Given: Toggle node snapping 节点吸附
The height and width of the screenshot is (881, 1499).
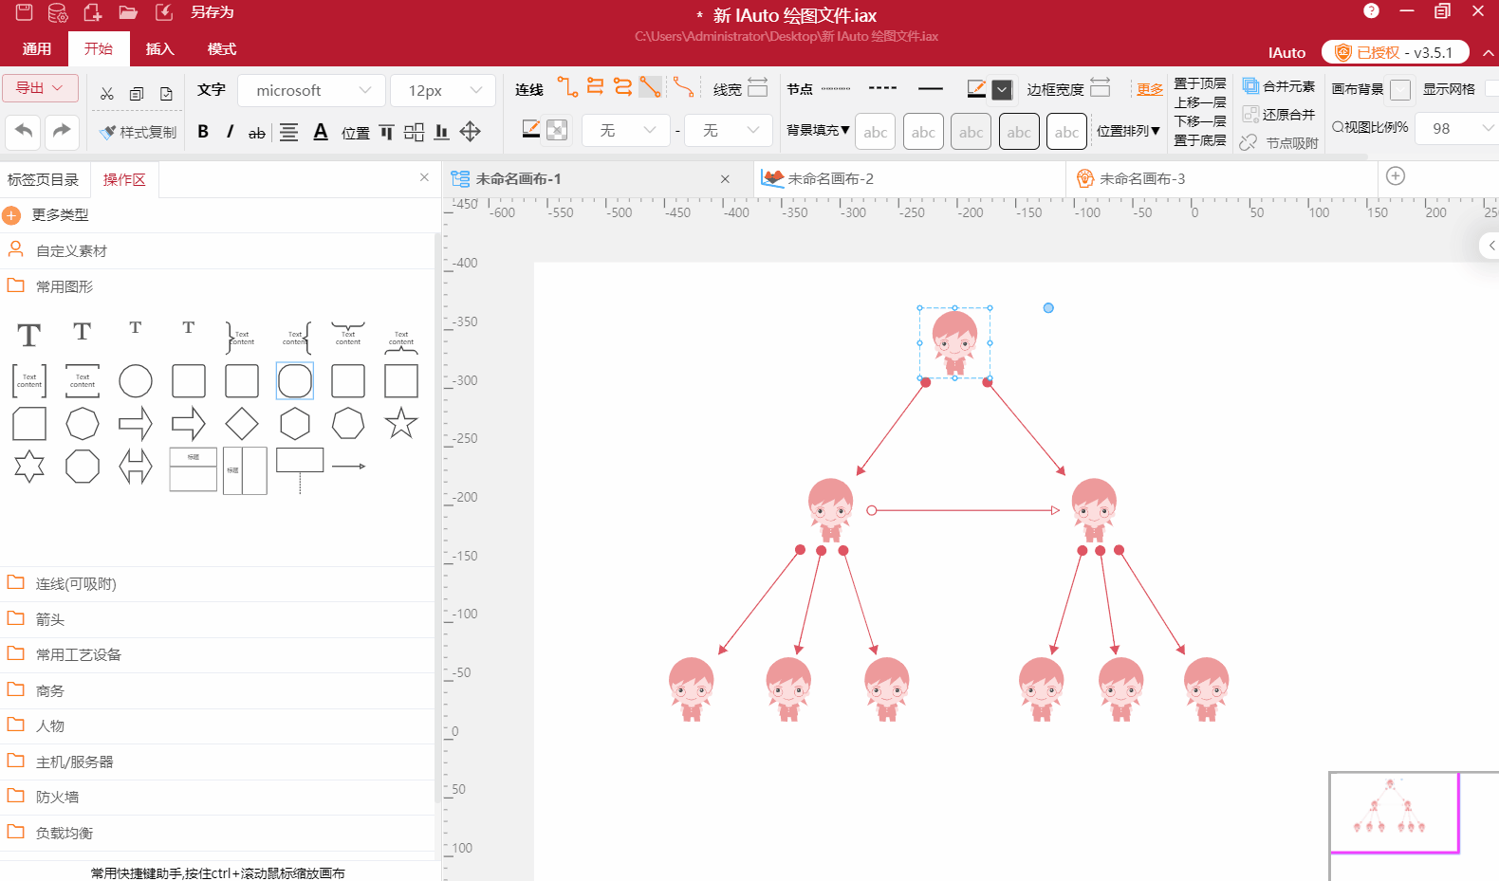Looking at the screenshot, I should coord(1279,142).
